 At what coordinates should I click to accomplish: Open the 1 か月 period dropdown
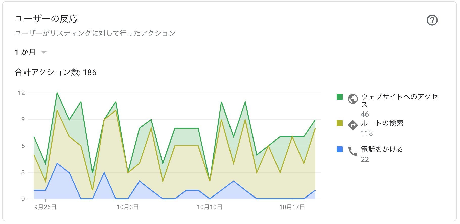tap(31, 52)
